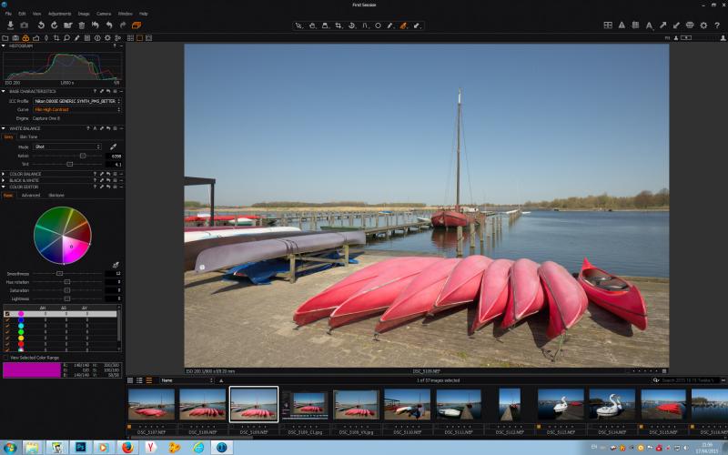Click the Windows Start button
This screenshot has height=455, width=728.
10,448
